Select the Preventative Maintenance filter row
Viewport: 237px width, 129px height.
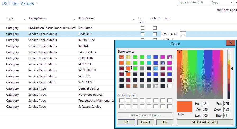(96, 101)
